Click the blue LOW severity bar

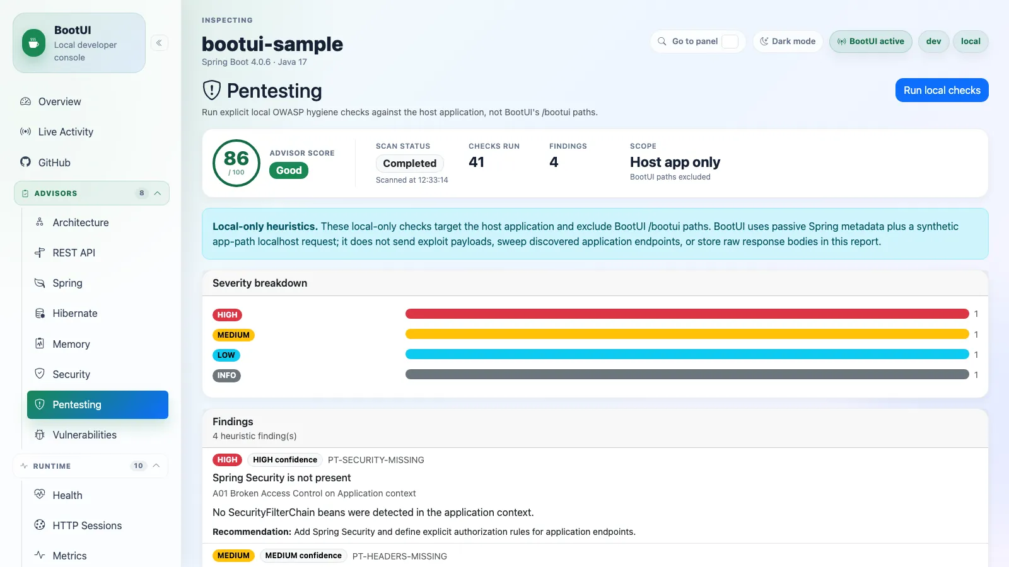coord(687,354)
